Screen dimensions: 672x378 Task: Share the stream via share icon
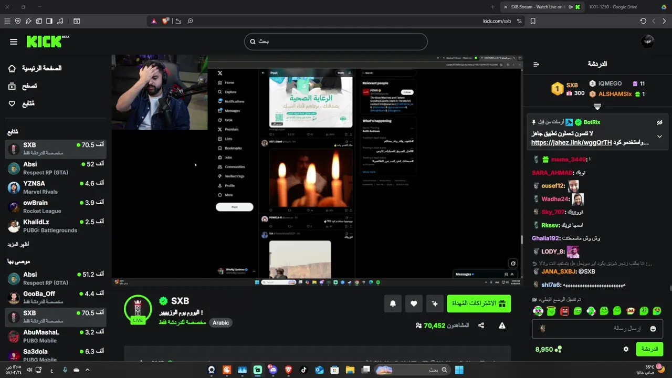click(481, 325)
